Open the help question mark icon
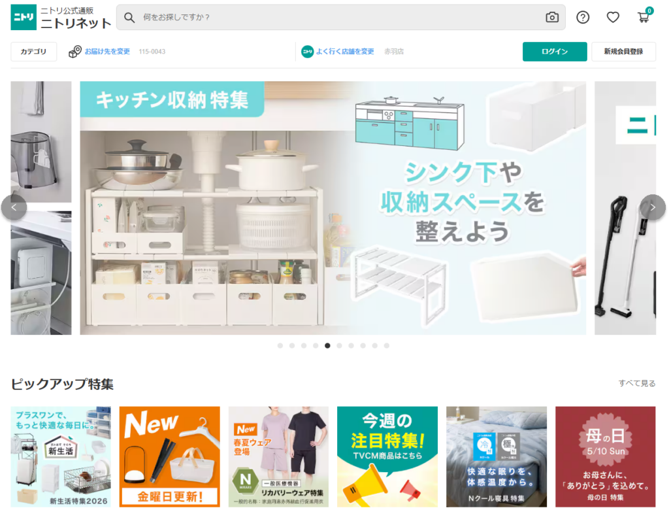This screenshot has width=669, height=512. [x=583, y=17]
